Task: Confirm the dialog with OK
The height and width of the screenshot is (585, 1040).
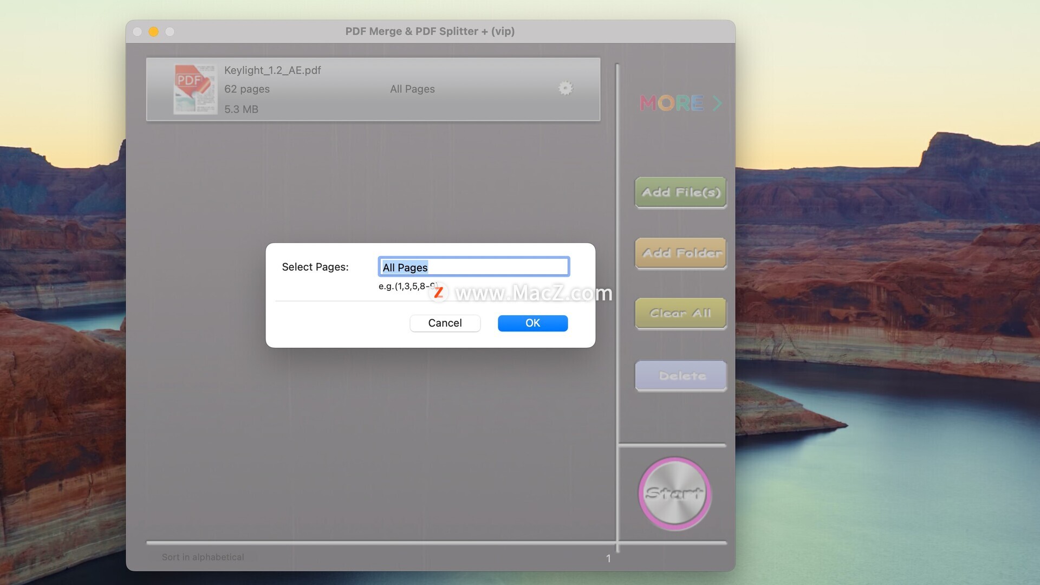Action: coord(532,323)
